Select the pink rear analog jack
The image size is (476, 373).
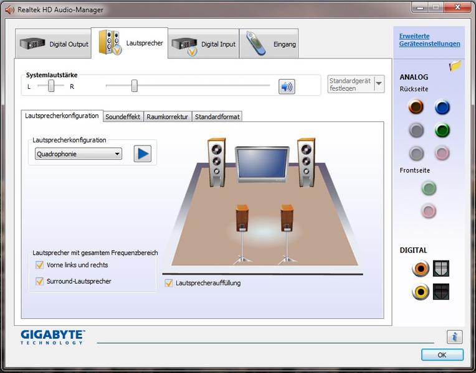click(442, 153)
